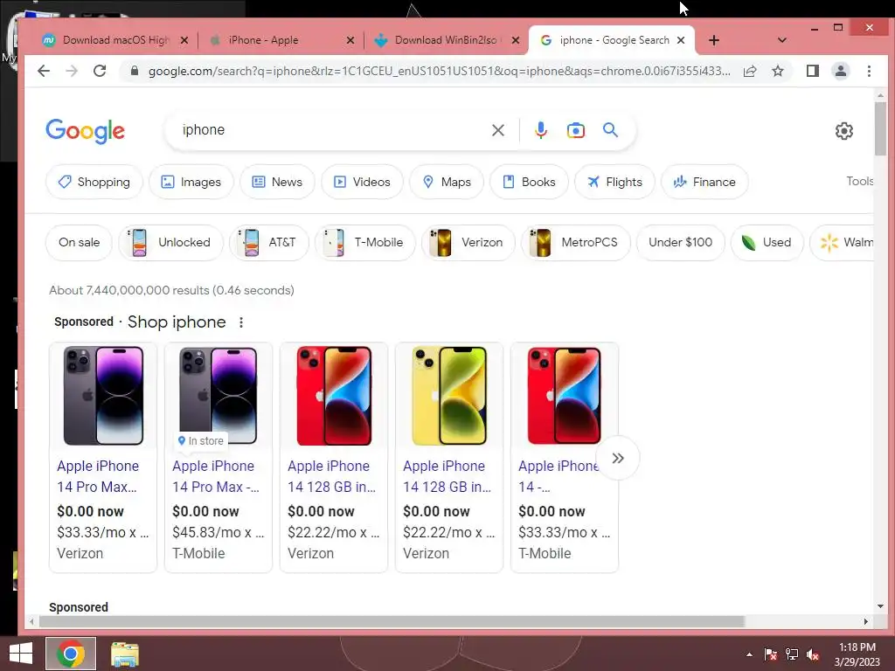895x671 pixels.
Task: Apply the AT&T filter chip
Action: pyautogui.click(x=269, y=243)
